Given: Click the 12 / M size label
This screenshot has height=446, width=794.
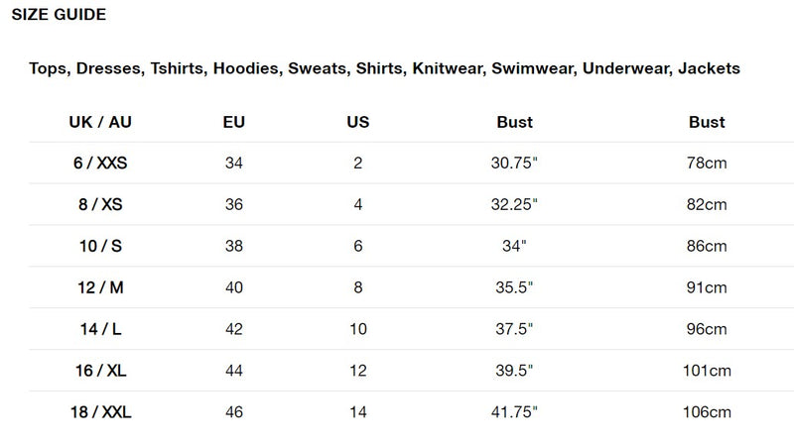Looking at the screenshot, I should pos(100,287).
